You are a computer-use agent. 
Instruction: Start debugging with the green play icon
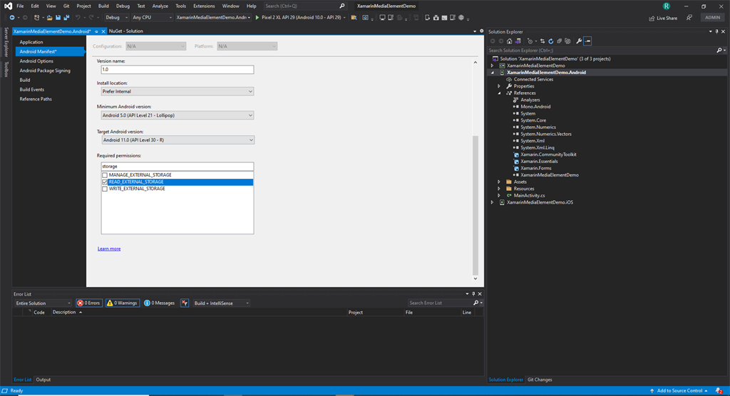tap(257, 18)
